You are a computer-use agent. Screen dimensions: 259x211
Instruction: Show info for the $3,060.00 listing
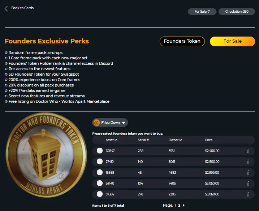click(x=248, y=194)
